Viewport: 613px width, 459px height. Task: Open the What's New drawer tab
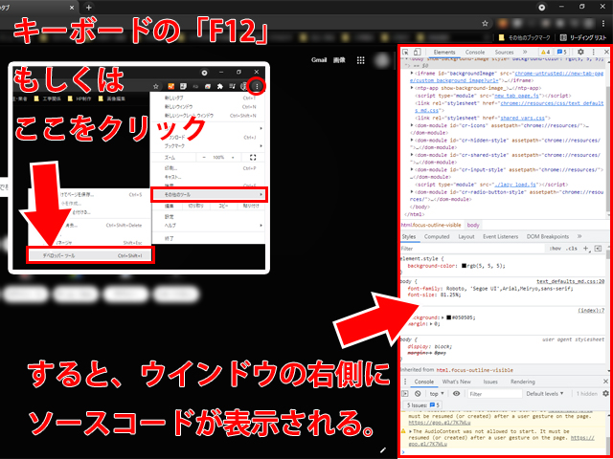456,382
